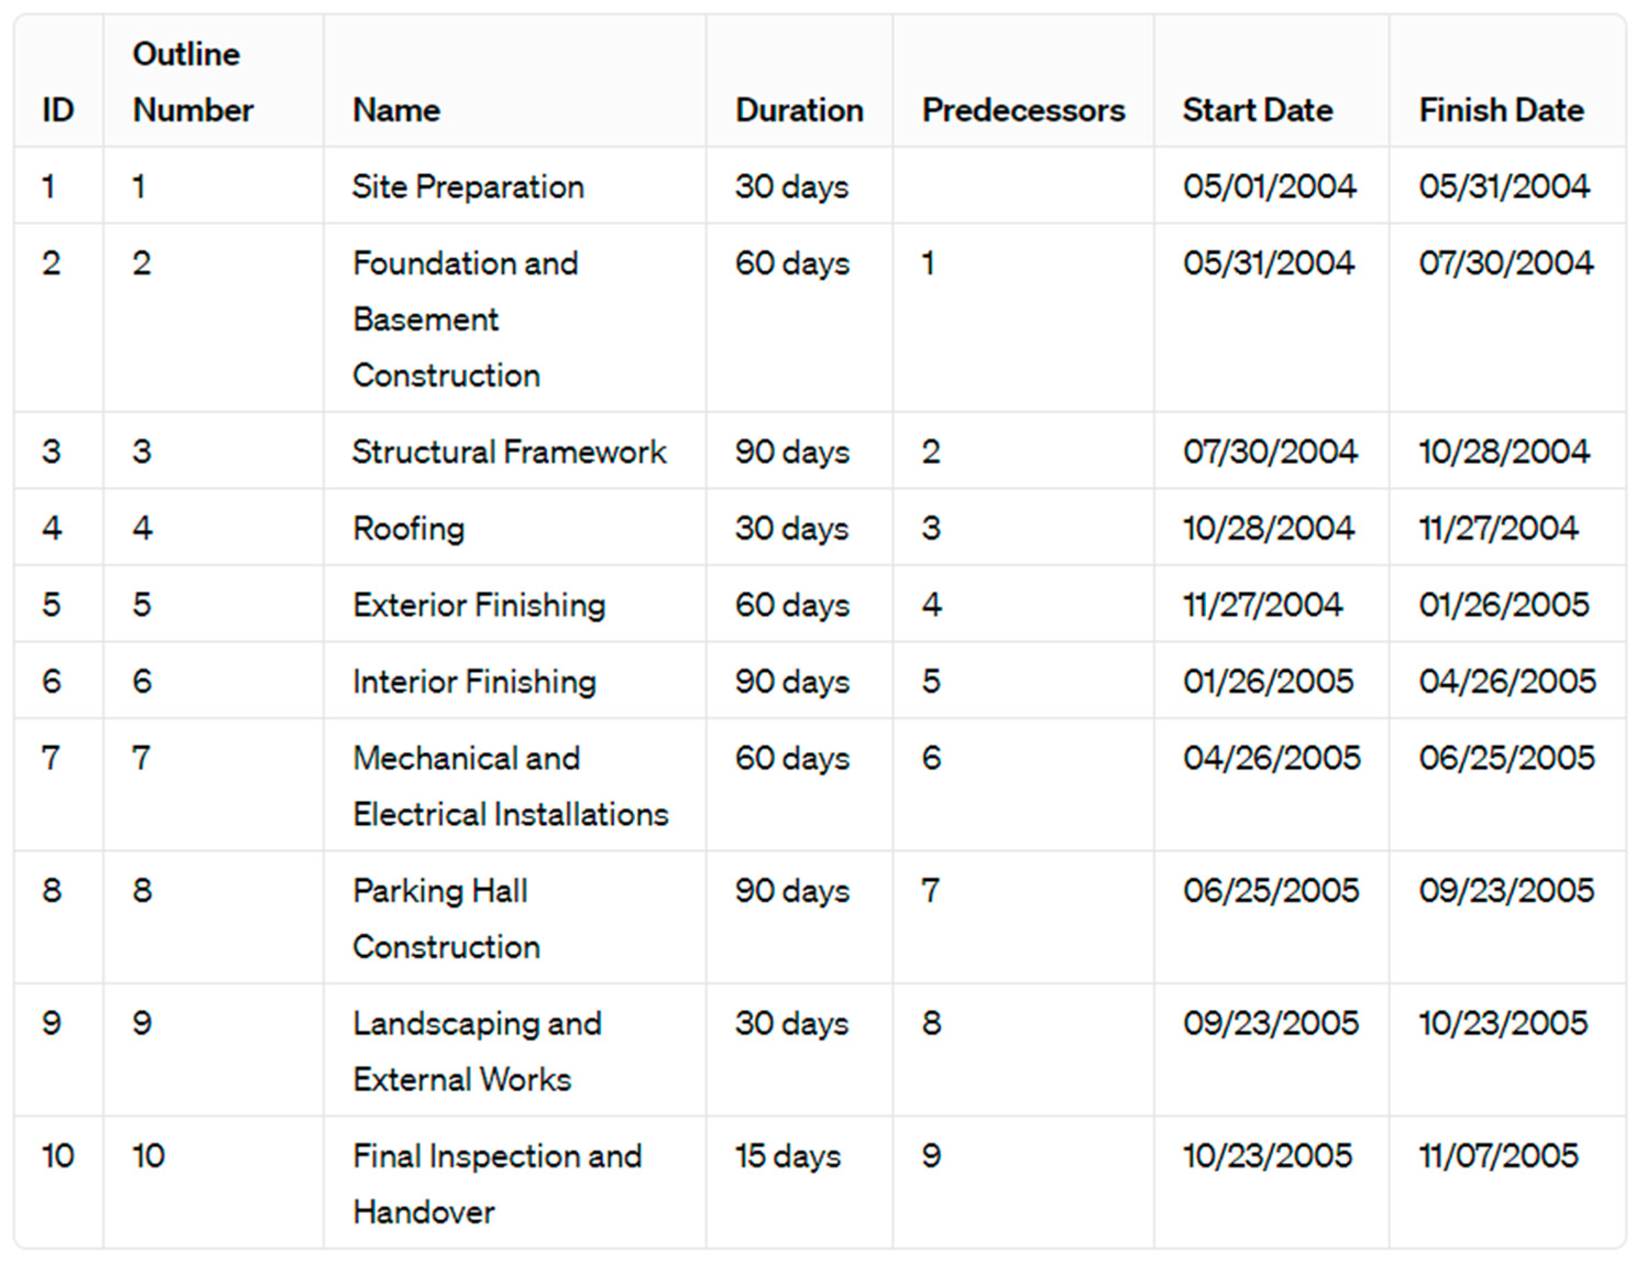
Task: Click the 05/01/2004 start date cell
Action: click(1269, 186)
